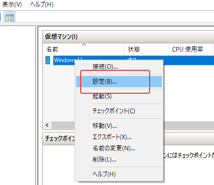Click the action pane toolbar icon
Screen dimensions: 214x185
[10, 17]
